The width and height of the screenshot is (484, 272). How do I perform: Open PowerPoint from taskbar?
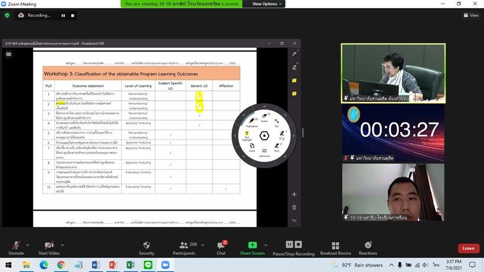[113, 265]
